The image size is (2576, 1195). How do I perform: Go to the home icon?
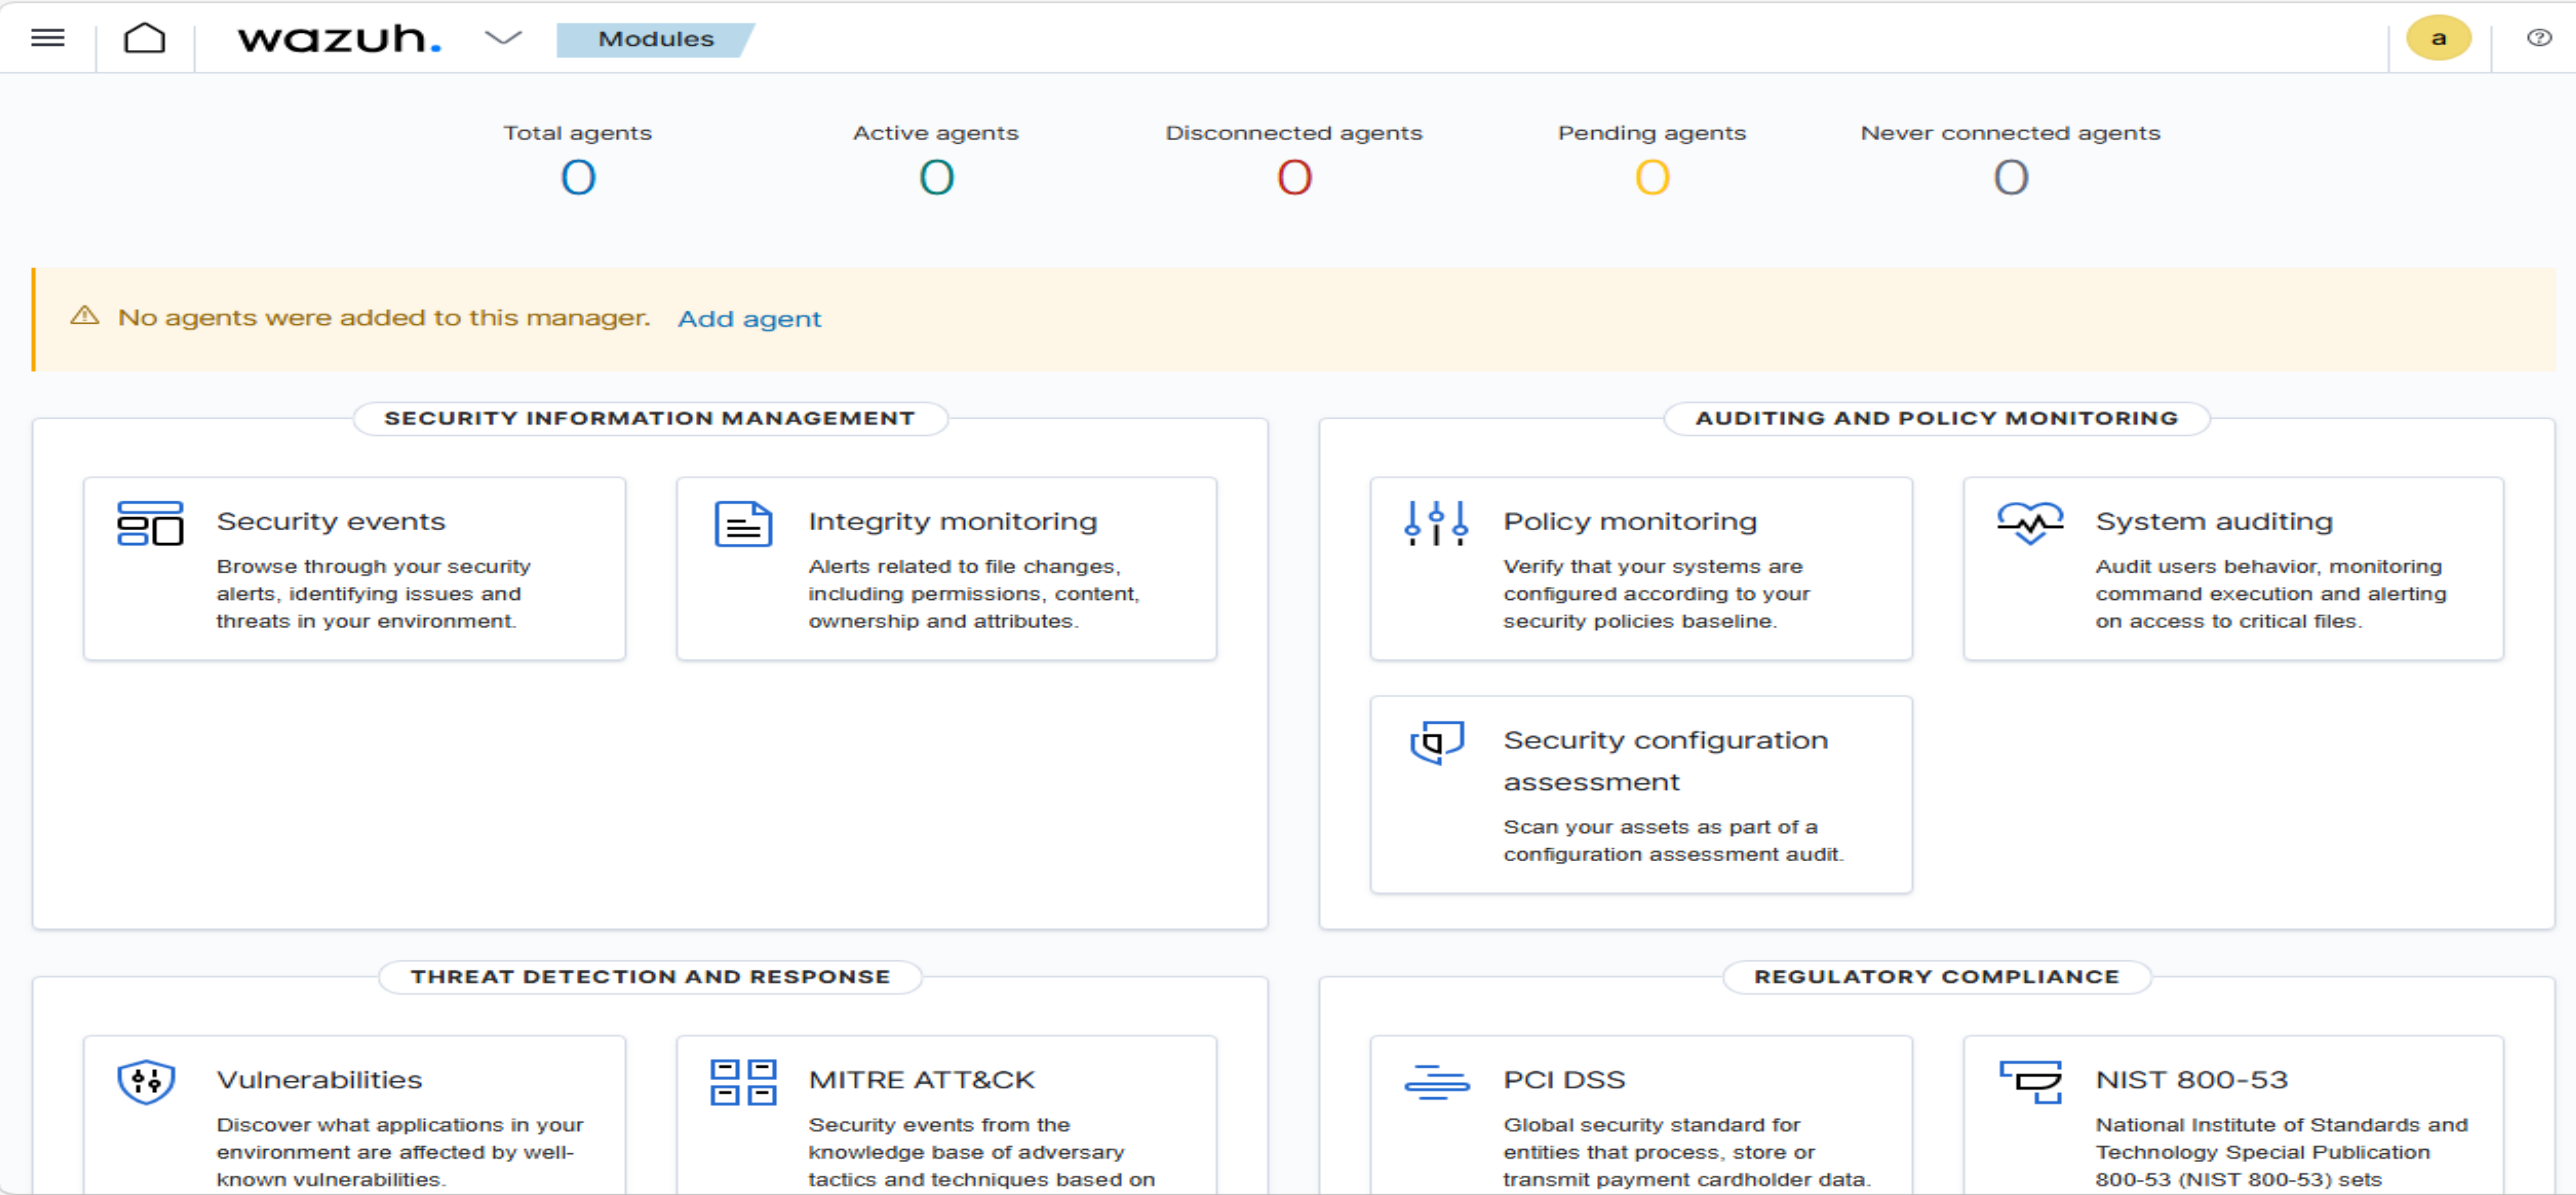pos(144,38)
